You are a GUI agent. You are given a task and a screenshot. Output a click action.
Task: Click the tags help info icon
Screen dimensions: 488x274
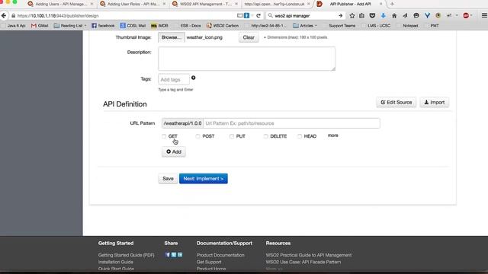(x=193, y=78)
